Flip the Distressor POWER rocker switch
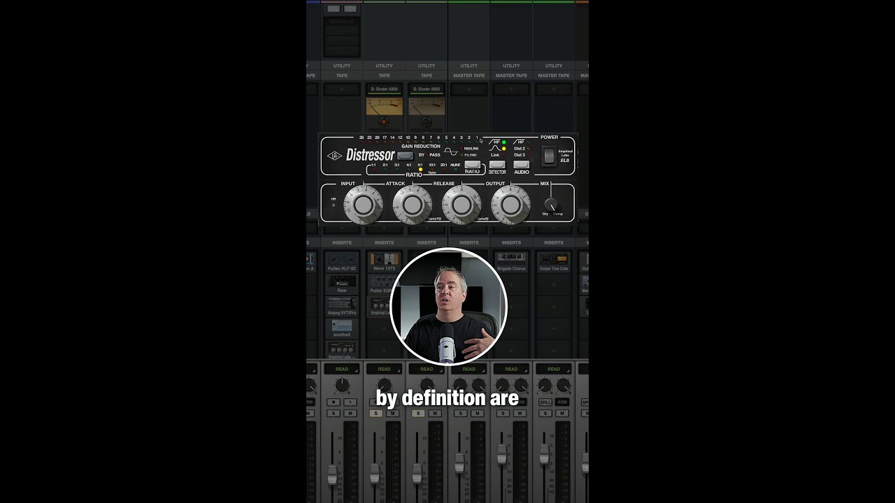Image resolution: width=895 pixels, height=503 pixels. (x=549, y=155)
